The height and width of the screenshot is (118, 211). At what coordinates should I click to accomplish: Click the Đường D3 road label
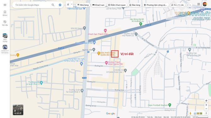point(91,82)
